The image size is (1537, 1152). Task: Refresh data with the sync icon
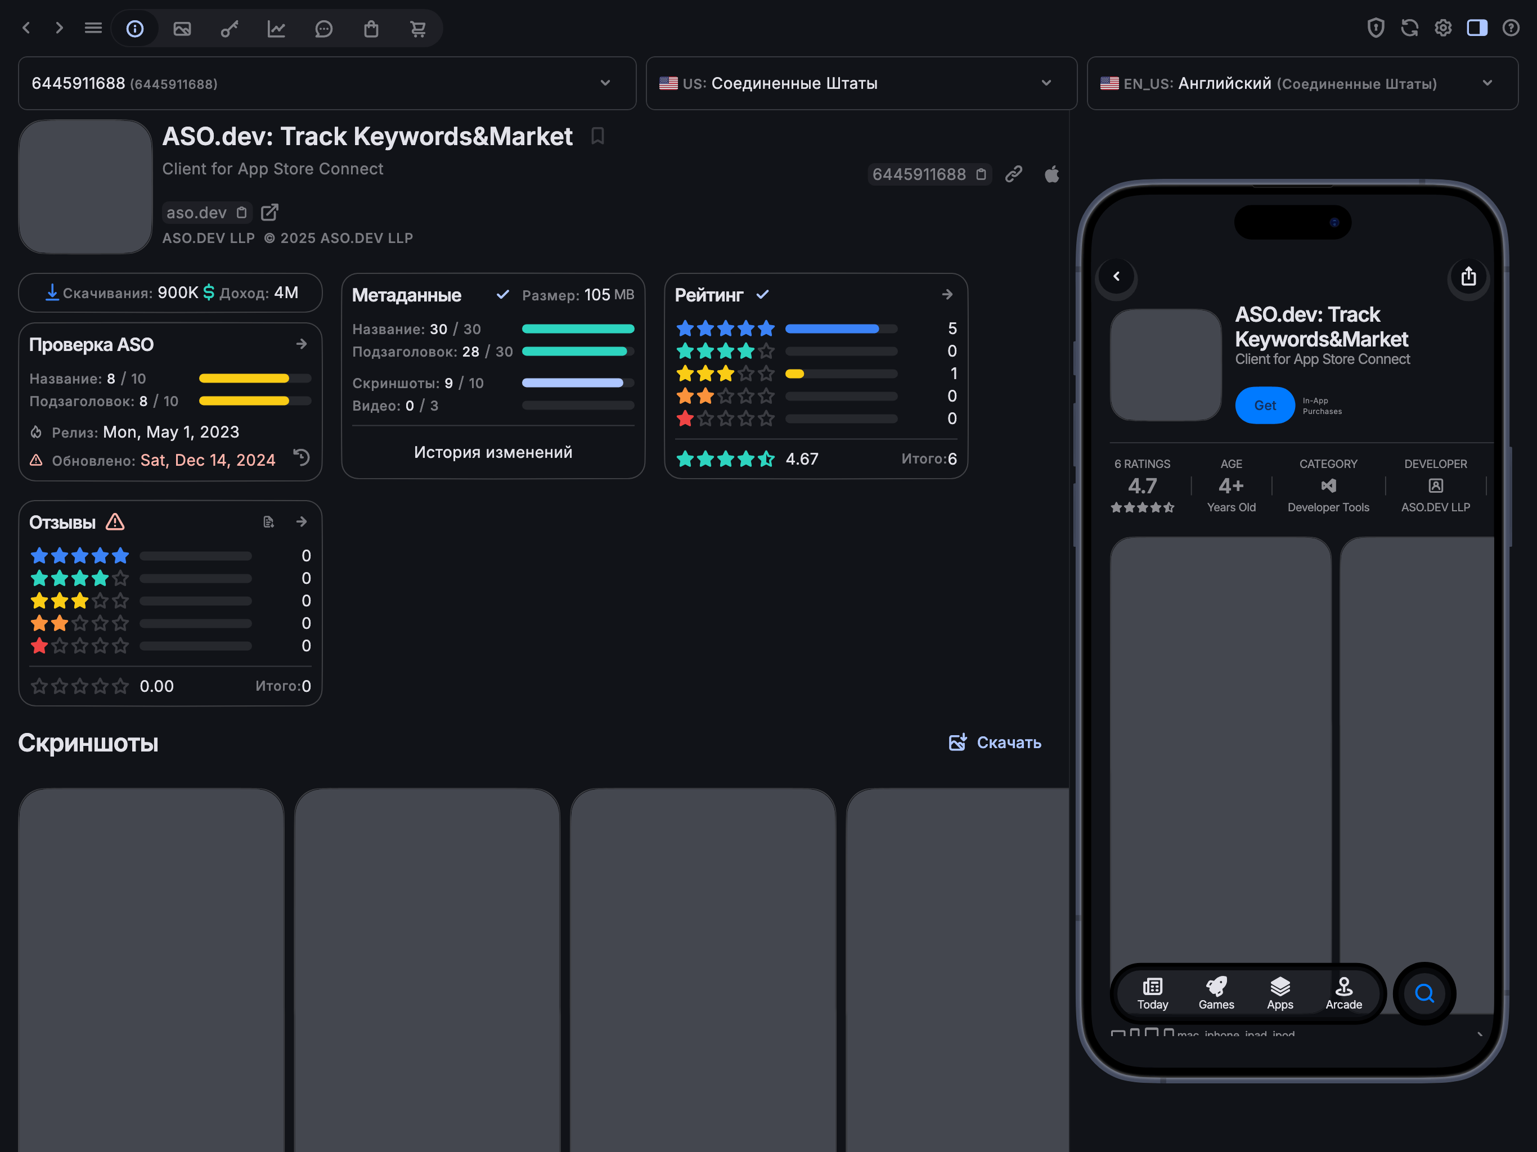point(1409,28)
